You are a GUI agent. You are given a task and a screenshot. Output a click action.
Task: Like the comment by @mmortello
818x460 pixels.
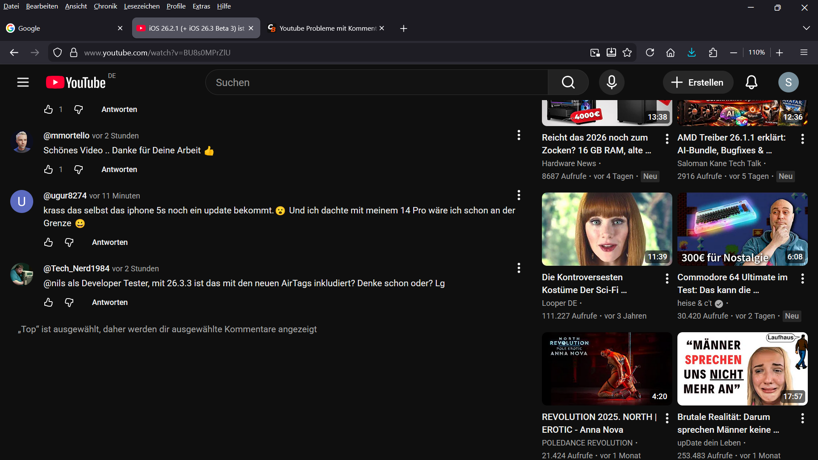49,170
